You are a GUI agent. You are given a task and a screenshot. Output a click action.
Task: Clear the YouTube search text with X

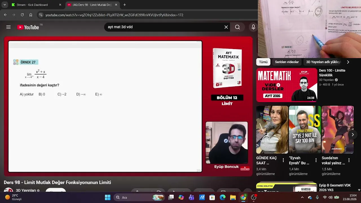pos(226,27)
